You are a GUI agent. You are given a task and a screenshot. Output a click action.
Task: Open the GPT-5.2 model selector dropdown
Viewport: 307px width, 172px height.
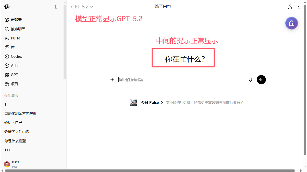coord(82,7)
